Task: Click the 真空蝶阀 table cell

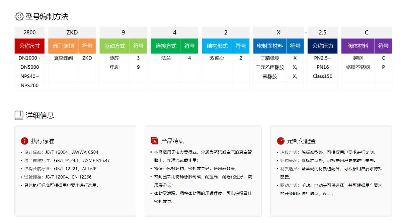Action: tap(63, 58)
